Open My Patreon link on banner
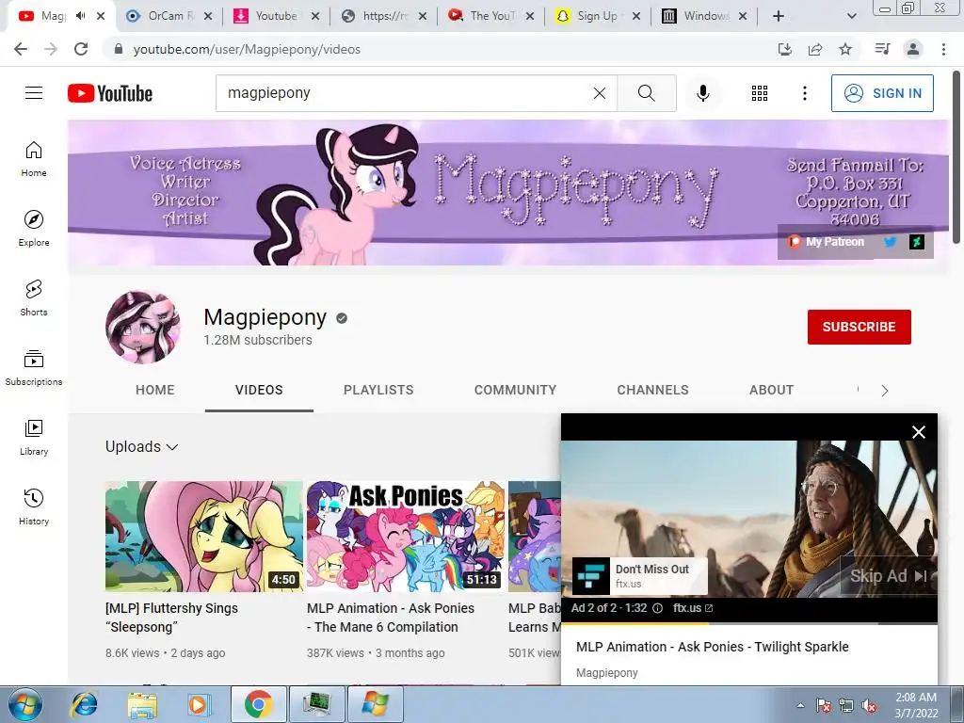The width and height of the screenshot is (964, 723). click(827, 242)
